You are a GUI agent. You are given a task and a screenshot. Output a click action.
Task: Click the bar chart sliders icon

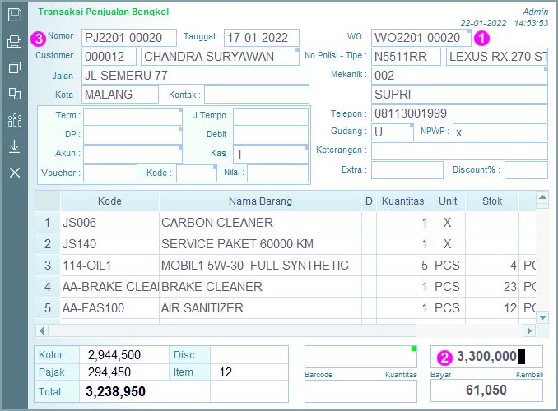pyautogui.click(x=14, y=120)
